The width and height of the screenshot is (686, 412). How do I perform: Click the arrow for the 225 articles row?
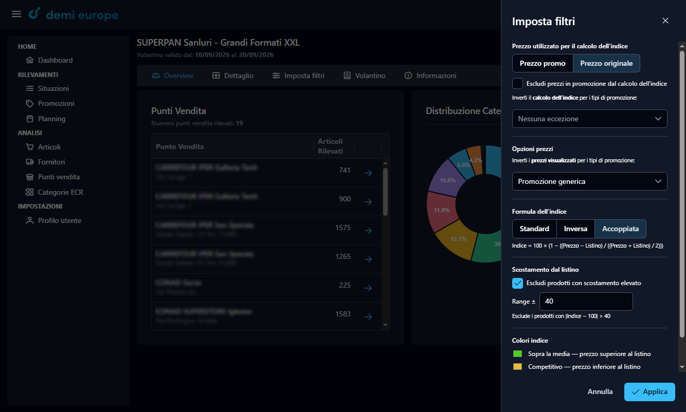(368, 288)
